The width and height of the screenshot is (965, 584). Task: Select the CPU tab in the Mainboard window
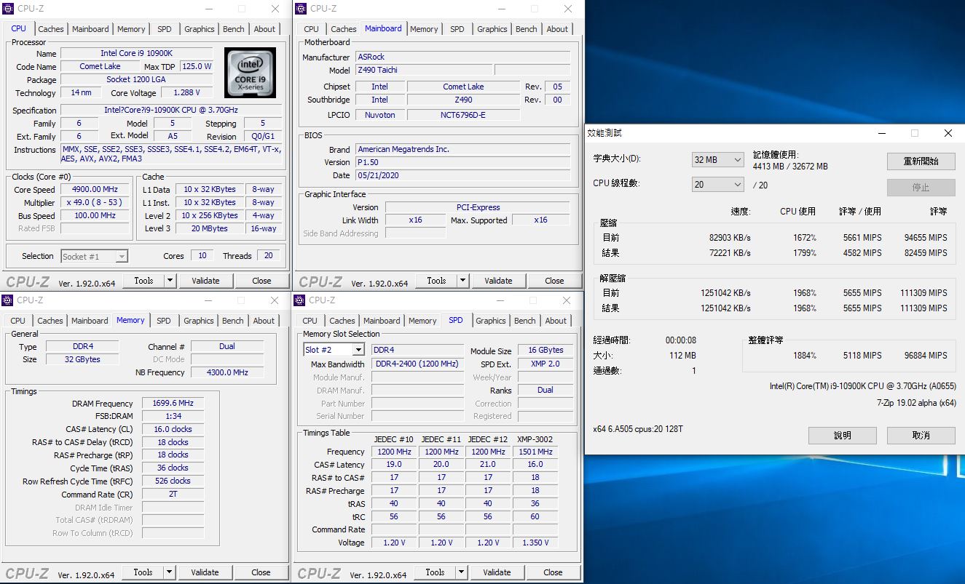tap(312, 29)
